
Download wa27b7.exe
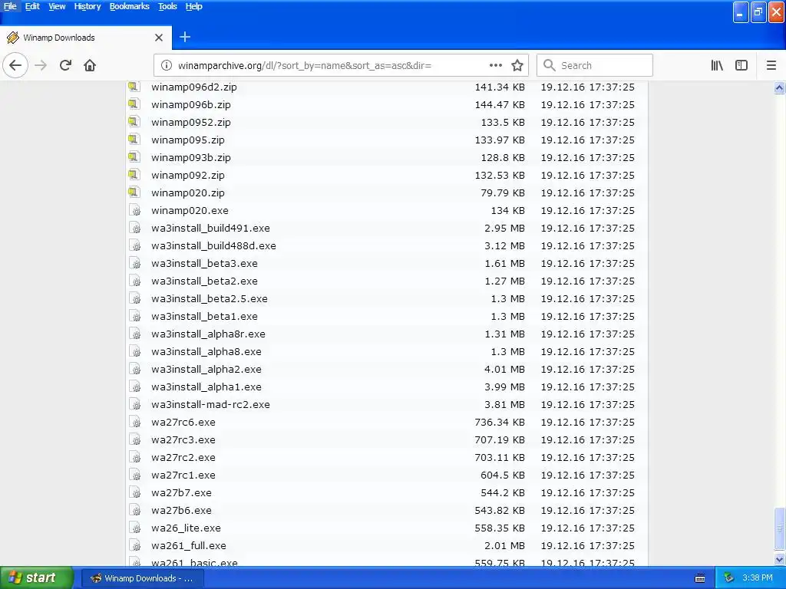(181, 492)
